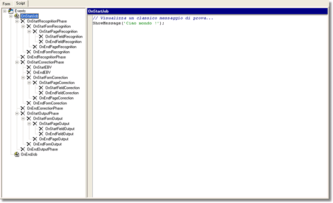Click the OnStartJob script icon
Image resolution: width=333 pixels, height=203 pixels.
click(x=17, y=16)
